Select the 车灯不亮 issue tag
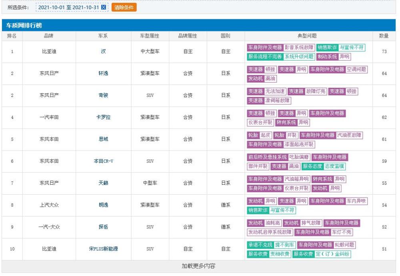The width and height of the screenshot is (400, 276). point(342,233)
